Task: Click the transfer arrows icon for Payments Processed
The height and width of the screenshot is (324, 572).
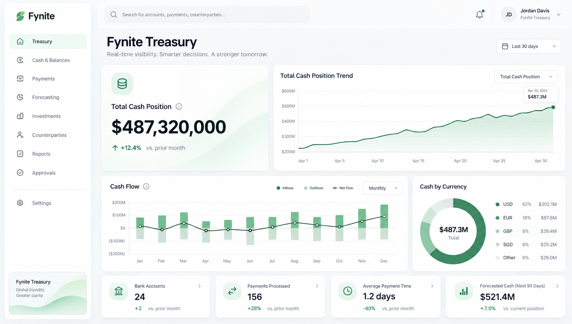Action: (232, 291)
